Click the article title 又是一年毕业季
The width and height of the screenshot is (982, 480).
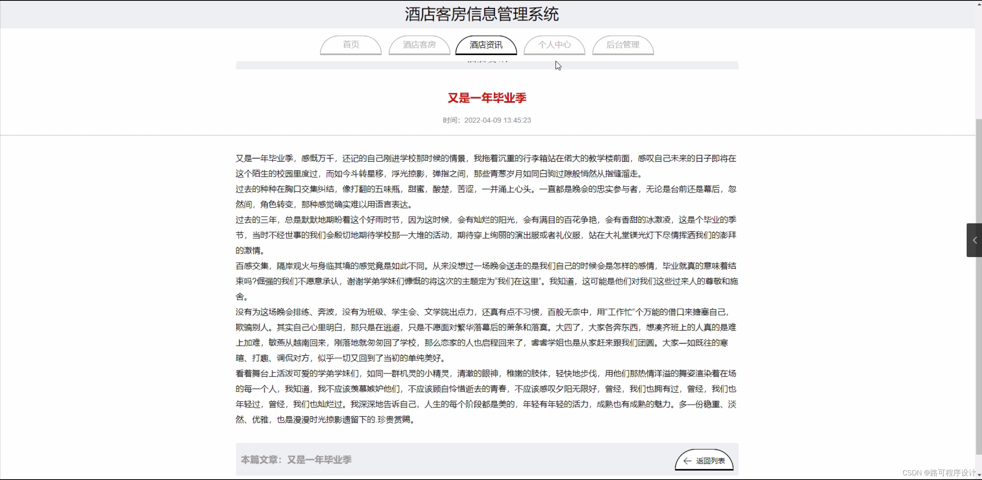pyautogui.click(x=487, y=98)
